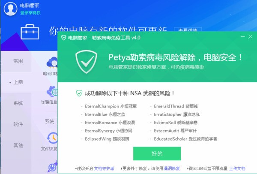Click the 查看详情 details button
Image resolution: width=257 pixels, height=174 pixels.
[x=188, y=30]
